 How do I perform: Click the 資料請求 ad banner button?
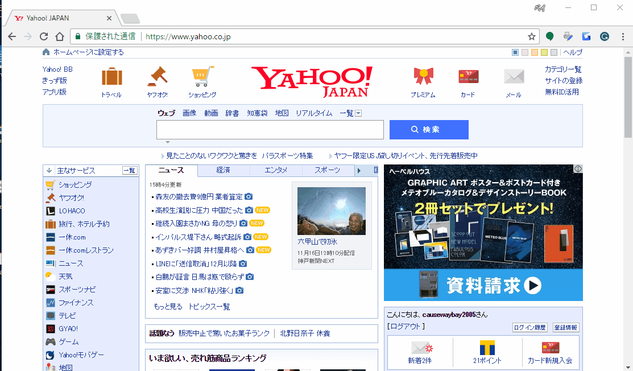pos(483,285)
